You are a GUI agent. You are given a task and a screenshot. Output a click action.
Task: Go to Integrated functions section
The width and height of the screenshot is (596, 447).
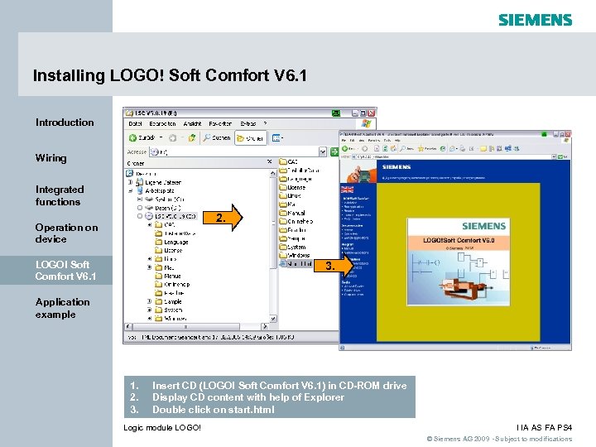tap(60, 195)
